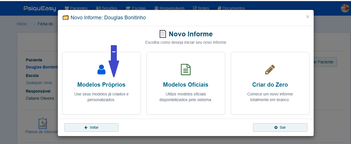Click the Início breadcrumb link
This screenshot has width=351, height=144.
pos(22,24)
